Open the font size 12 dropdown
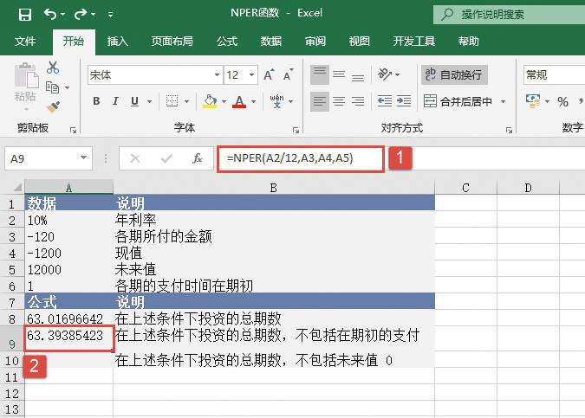The width and height of the screenshot is (585, 418). [x=252, y=75]
